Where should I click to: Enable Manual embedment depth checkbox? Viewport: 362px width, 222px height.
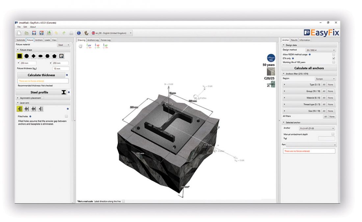click(x=333, y=134)
